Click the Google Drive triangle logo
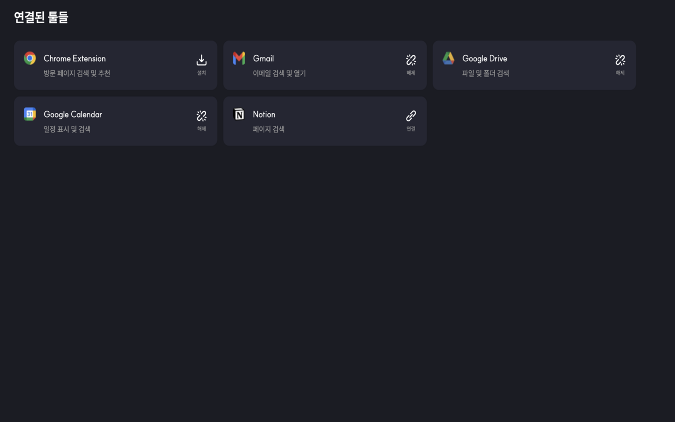Viewport: 675px width, 422px height. (448, 58)
